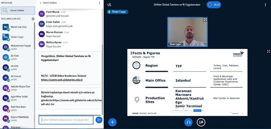Send the chat message with arrow button
Image resolution: width=271 pixels, height=129 pixels.
(x=99, y=120)
